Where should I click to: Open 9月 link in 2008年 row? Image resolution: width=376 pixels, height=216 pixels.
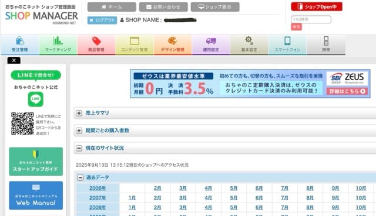[x=335, y=207]
